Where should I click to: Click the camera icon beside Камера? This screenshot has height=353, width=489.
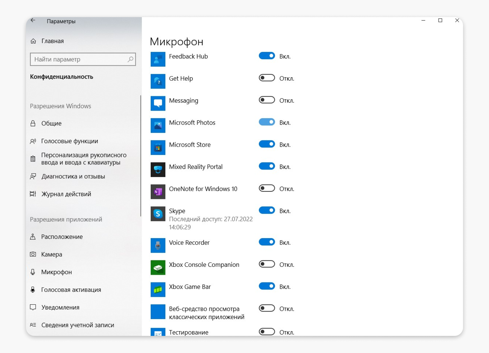33,254
